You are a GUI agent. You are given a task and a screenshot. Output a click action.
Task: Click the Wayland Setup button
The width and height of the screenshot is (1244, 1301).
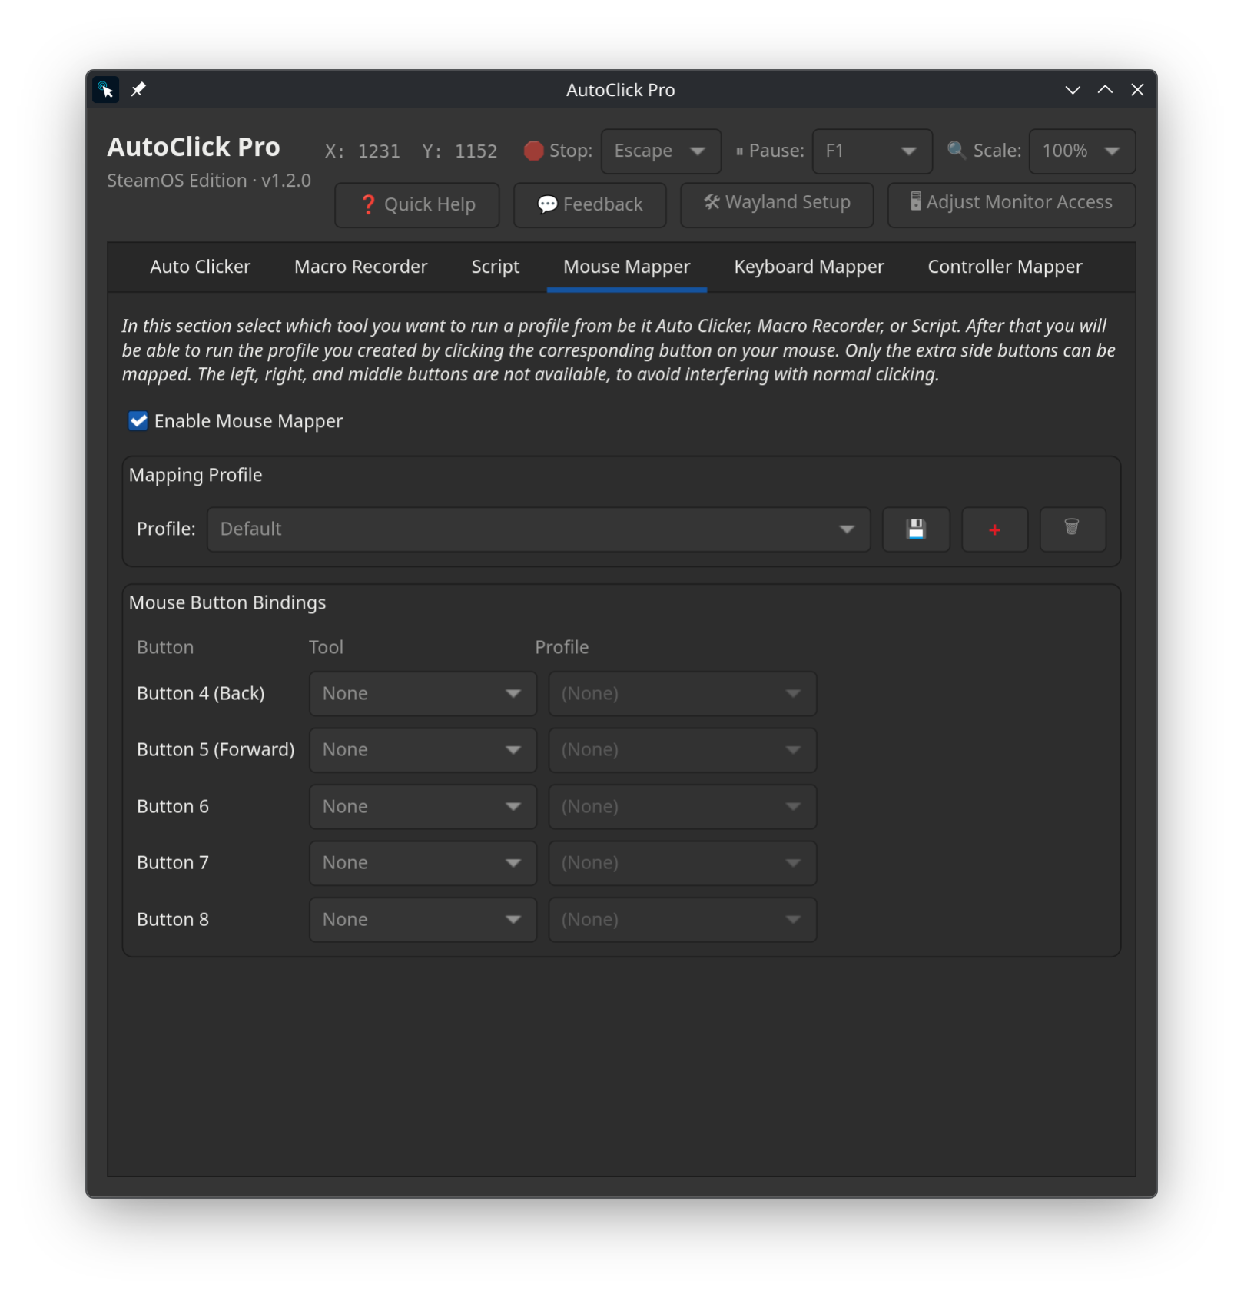pos(777,205)
